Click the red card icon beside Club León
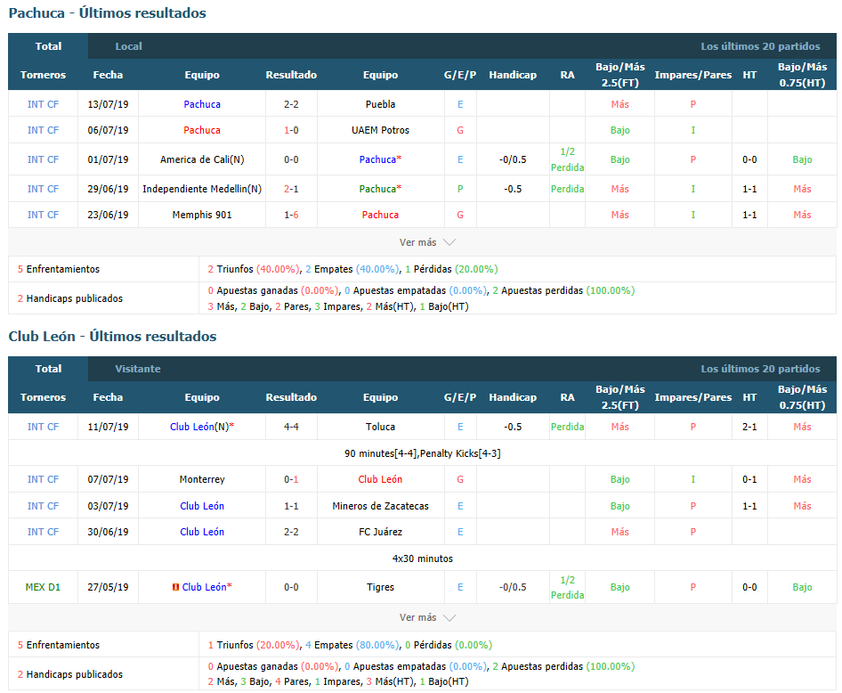The image size is (842, 693). coord(175,587)
